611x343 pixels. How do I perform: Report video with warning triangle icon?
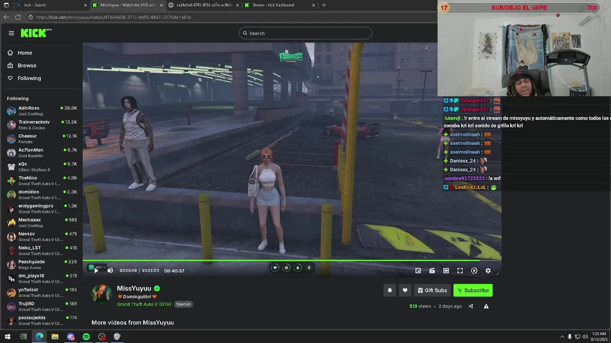coord(486,306)
